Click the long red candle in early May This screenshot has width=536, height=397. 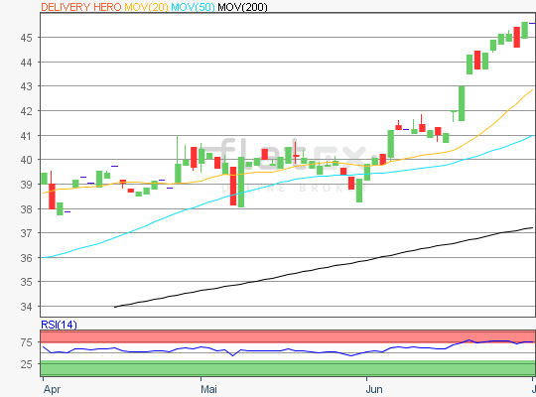tap(233, 186)
